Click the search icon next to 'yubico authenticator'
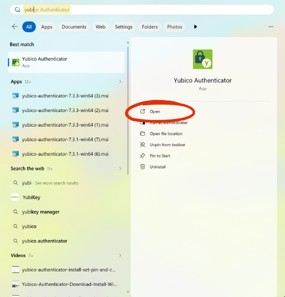 click(15, 241)
